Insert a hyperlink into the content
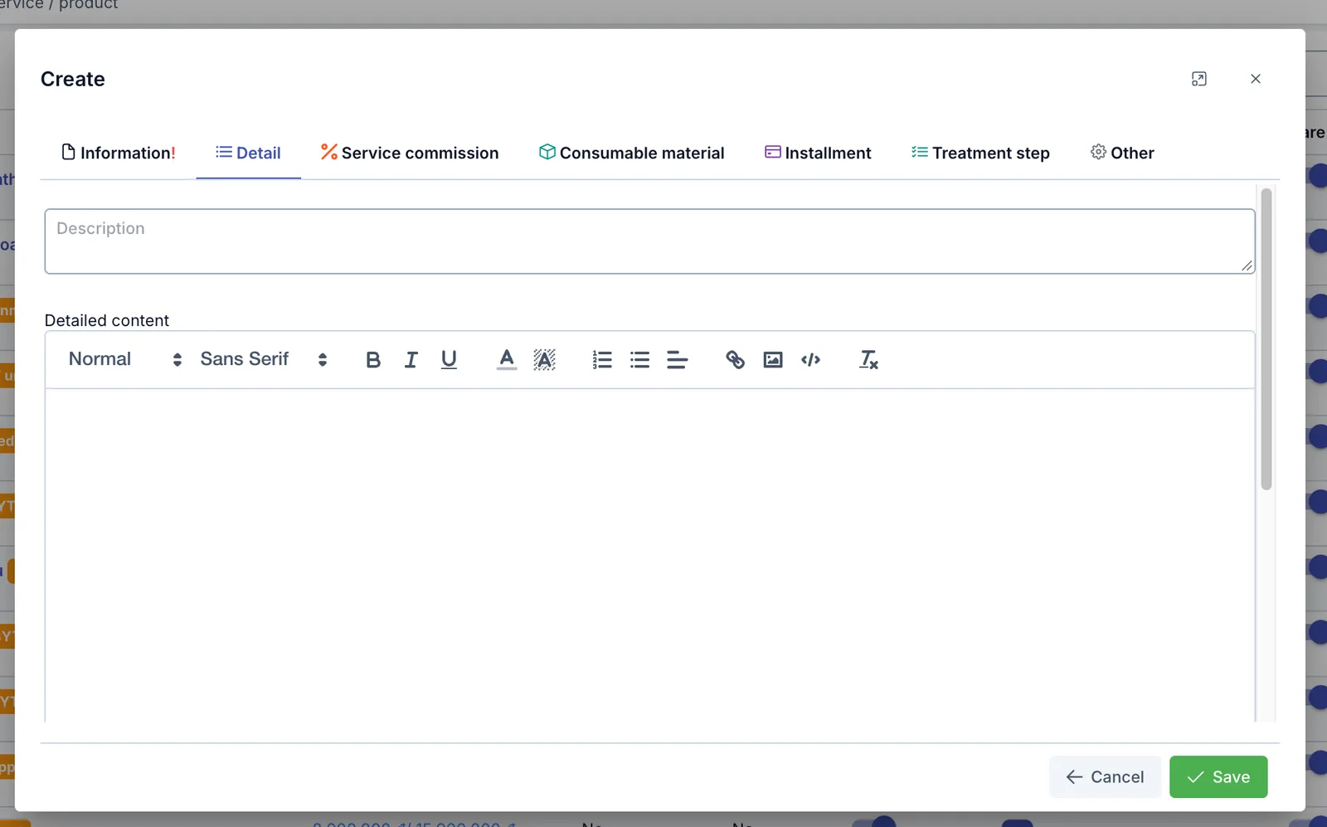The height and width of the screenshot is (827, 1327). coord(735,360)
